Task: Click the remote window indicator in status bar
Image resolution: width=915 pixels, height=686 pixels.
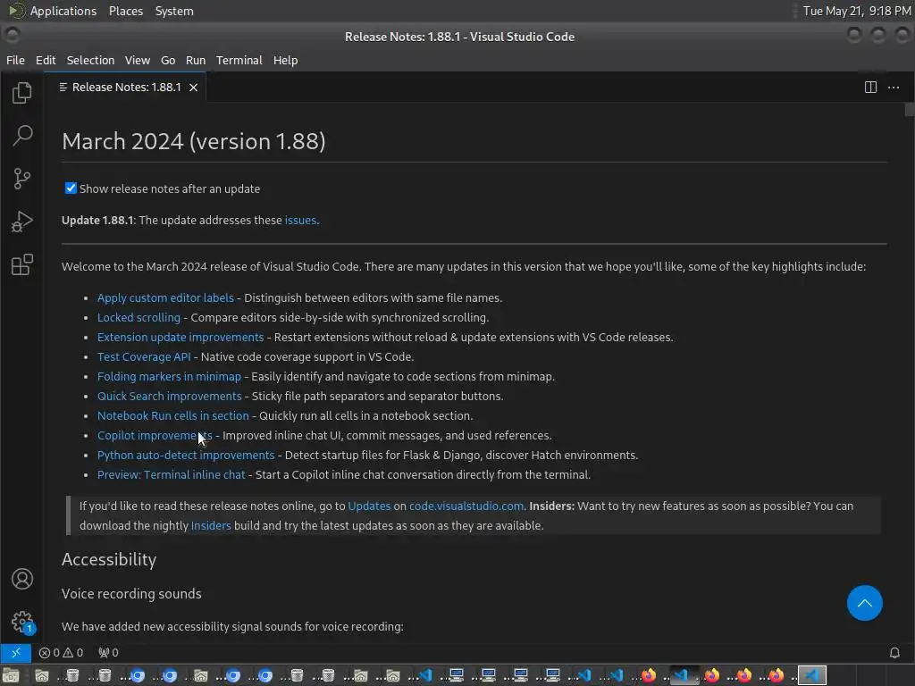Action: click(x=16, y=652)
